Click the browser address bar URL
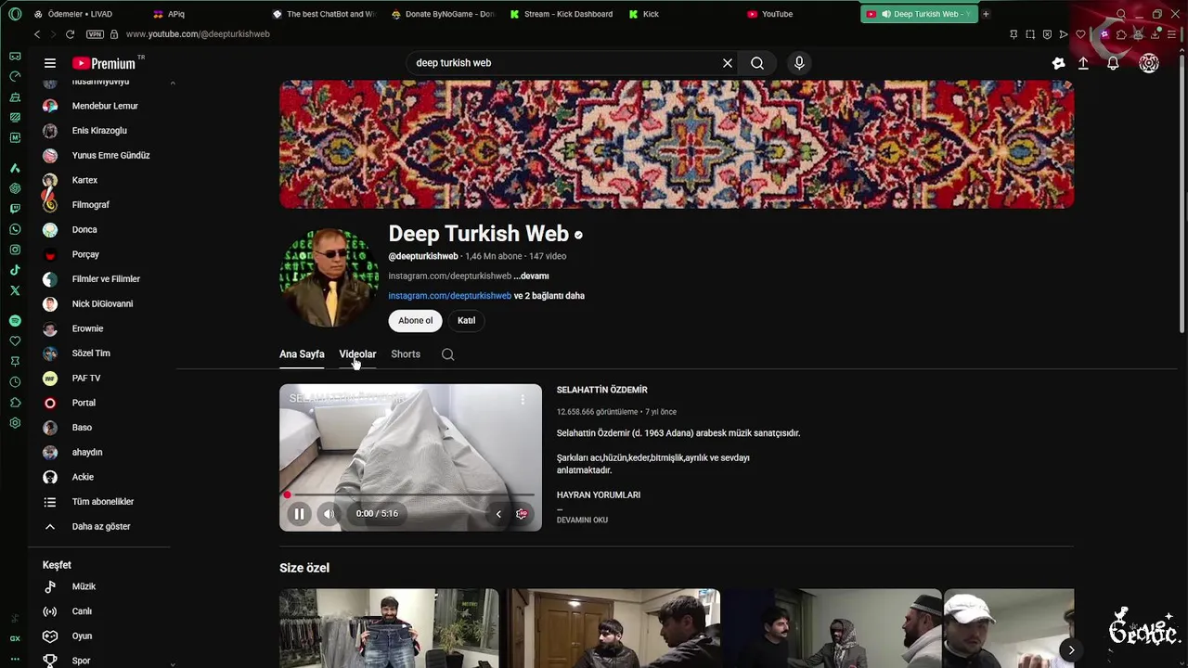 tap(198, 34)
